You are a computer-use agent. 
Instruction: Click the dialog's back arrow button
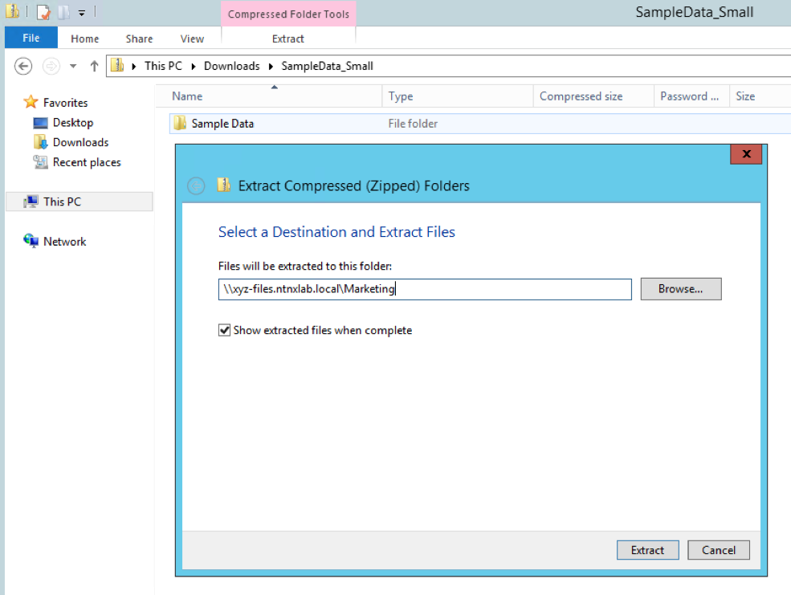(196, 186)
